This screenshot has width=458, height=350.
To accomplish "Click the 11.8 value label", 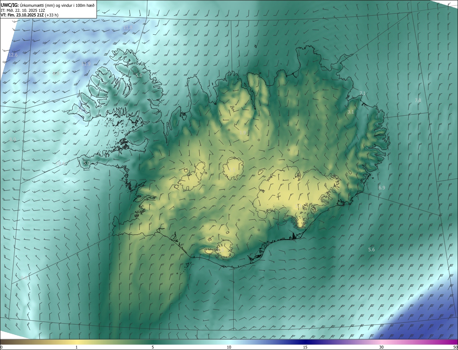I will 128,28.
